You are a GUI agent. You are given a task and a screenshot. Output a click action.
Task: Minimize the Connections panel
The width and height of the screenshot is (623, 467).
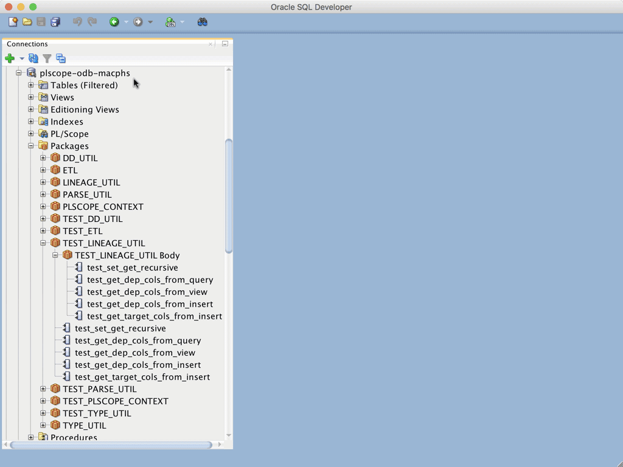pos(224,44)
